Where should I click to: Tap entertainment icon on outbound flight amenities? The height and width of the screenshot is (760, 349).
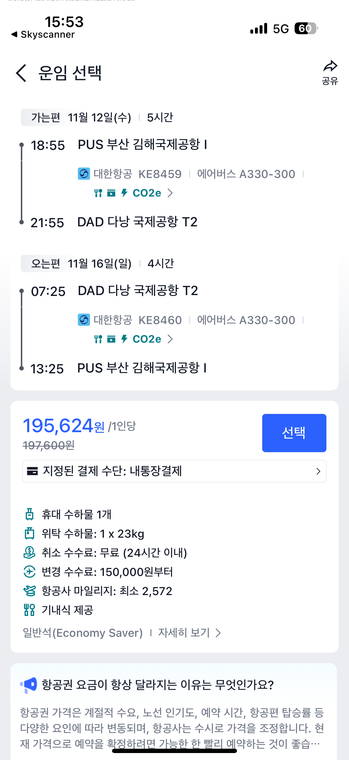tap(111, 193)
